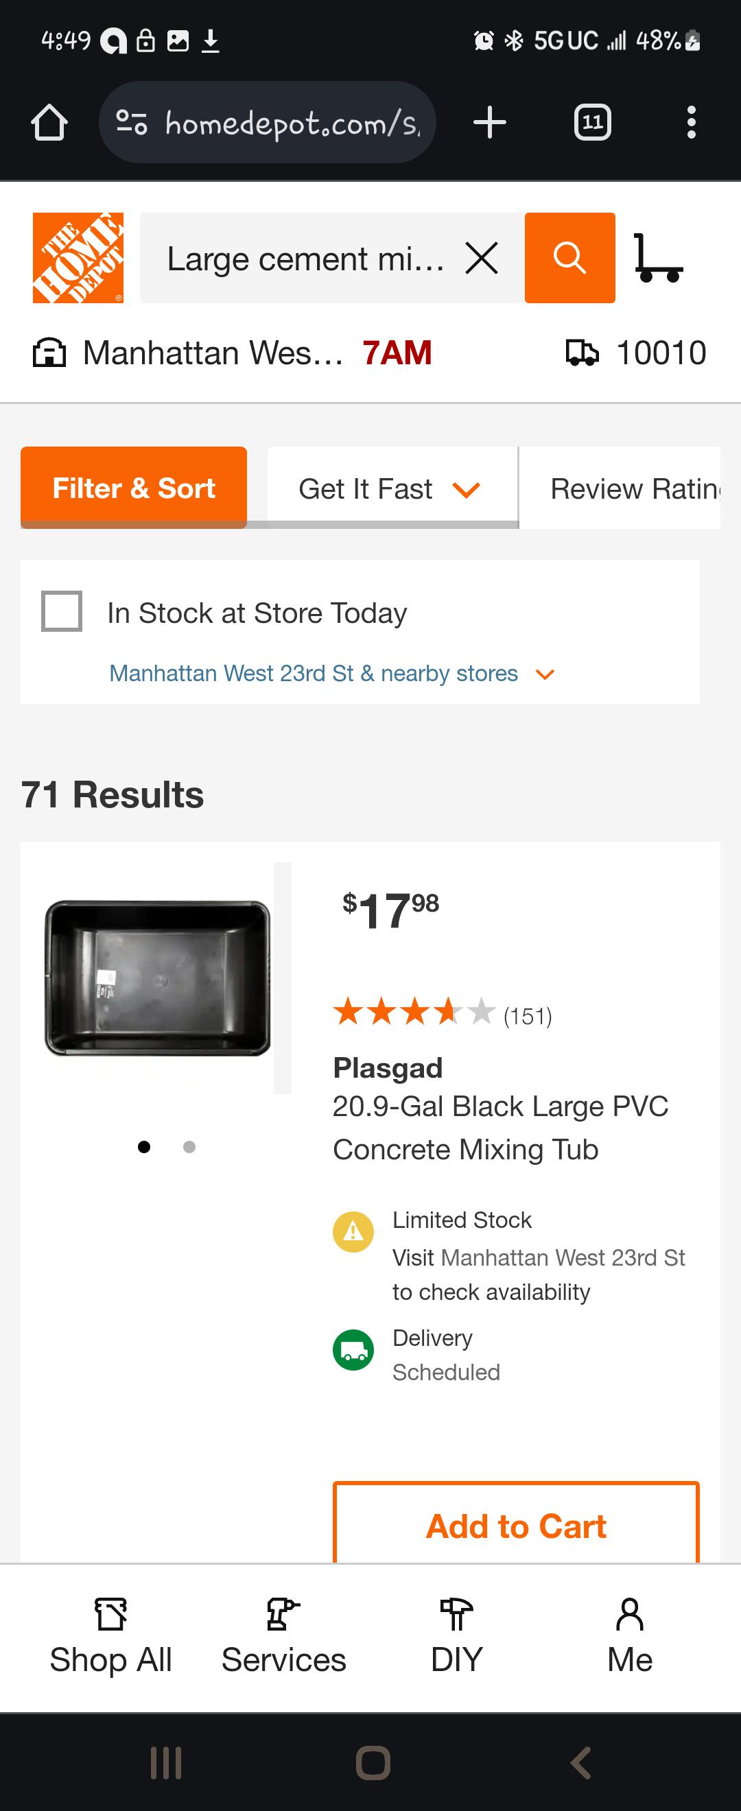Viewport: 741px width, 1811px height.
Task: Add a new browser tab
Action: coord(489,123)
